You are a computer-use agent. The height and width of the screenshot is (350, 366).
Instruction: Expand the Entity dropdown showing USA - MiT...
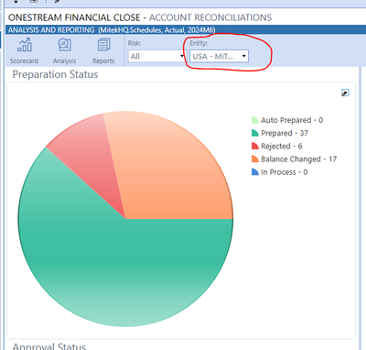pos(219,56)
